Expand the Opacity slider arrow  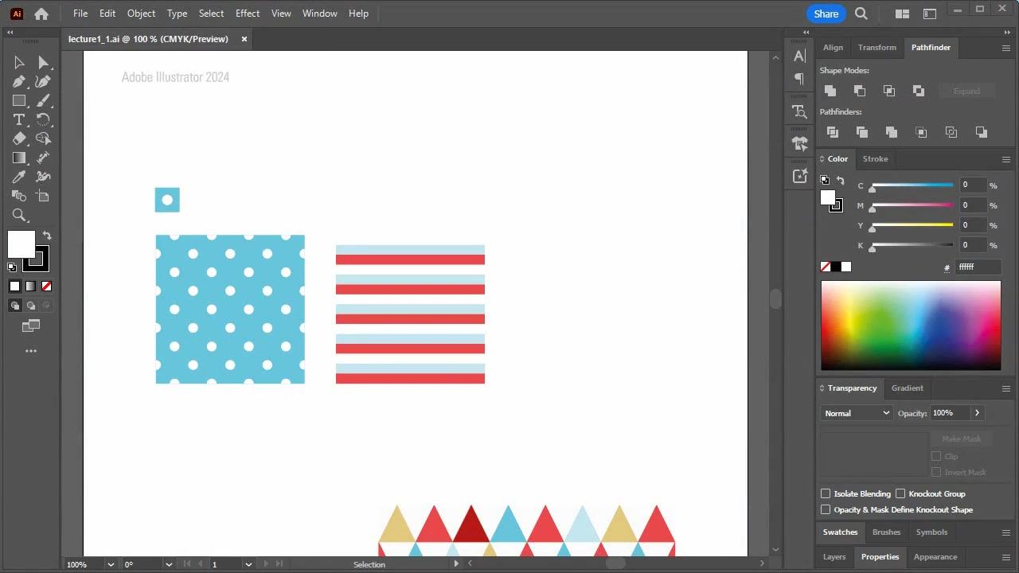(977, 413)
